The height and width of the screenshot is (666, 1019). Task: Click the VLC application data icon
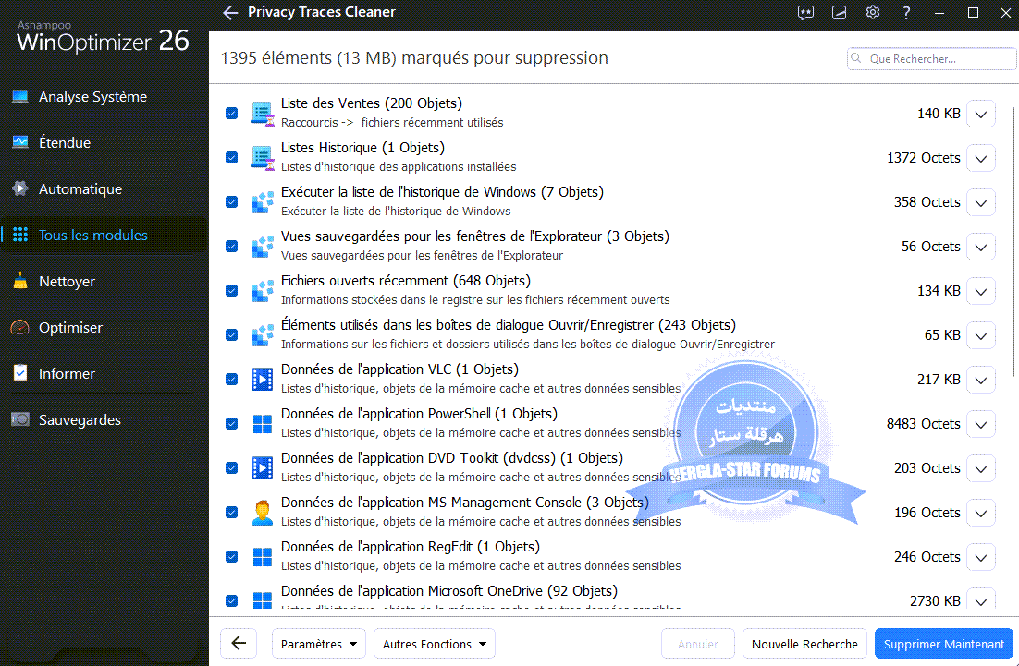262,379
